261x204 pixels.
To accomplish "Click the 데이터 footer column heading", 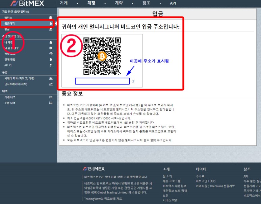I will click(201, 169).
